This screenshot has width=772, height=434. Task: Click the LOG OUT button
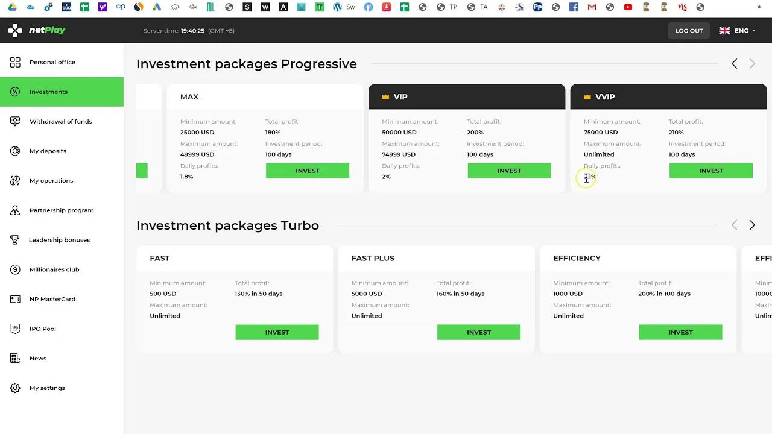689,30
